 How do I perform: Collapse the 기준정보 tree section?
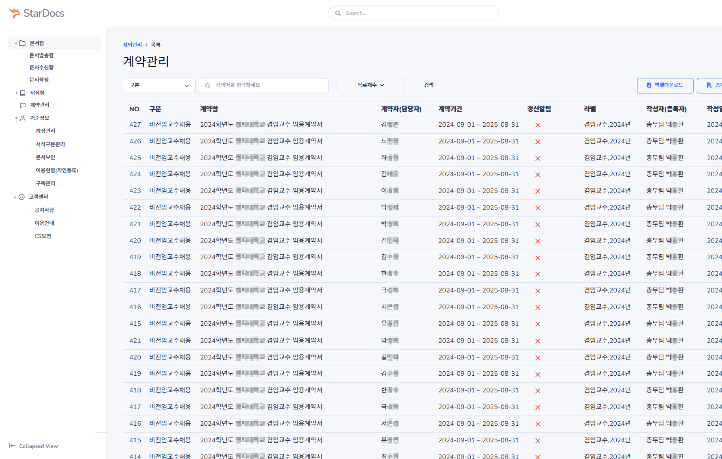tap(16, 118)
